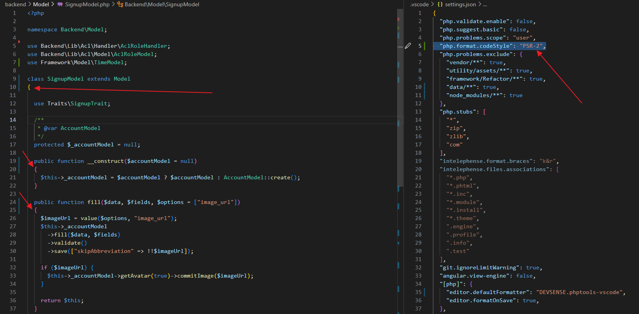639x314 pixels.
Task: Click the class symbol icon before Backend\Model\SignupModel
Action: coord(120,4)
